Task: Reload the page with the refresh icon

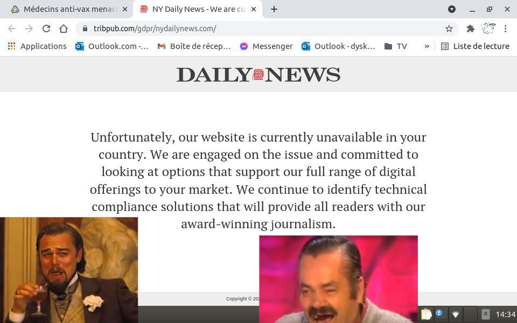Action: [46, 29]
